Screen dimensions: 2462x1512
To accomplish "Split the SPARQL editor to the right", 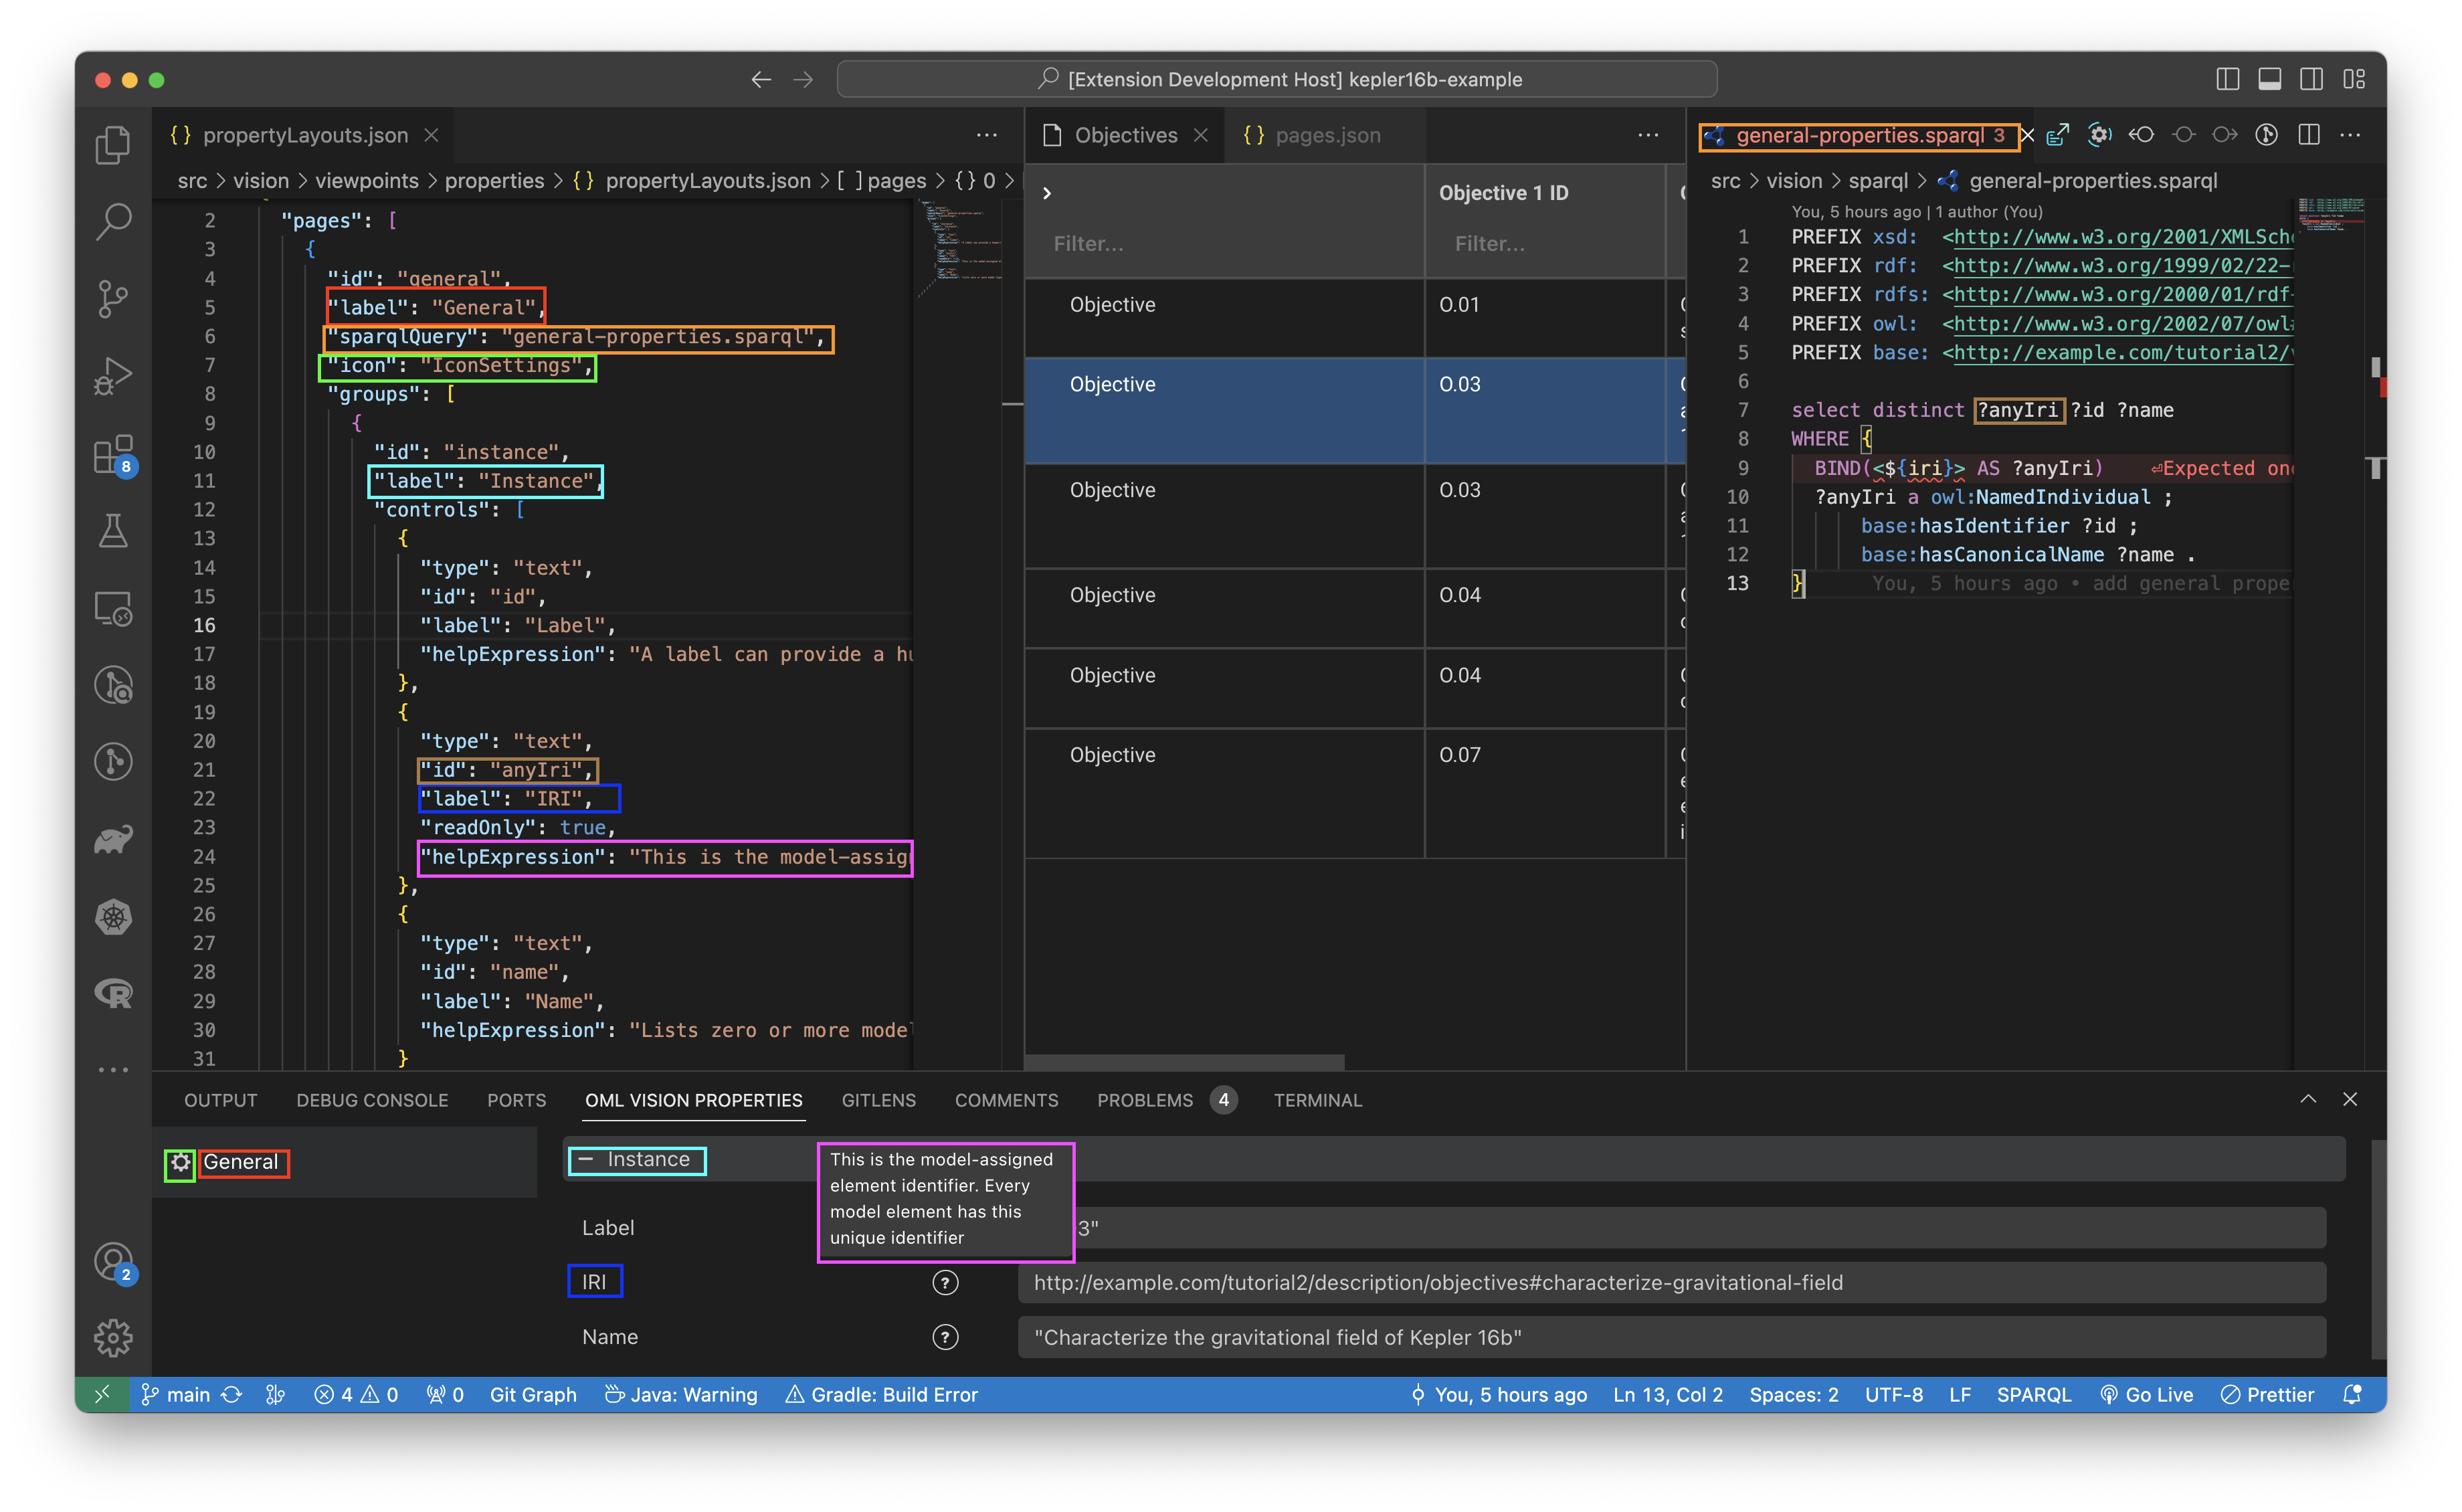I will point(2309,135).
